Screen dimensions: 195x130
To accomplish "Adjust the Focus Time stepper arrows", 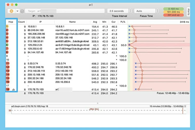I will (157, 11).
